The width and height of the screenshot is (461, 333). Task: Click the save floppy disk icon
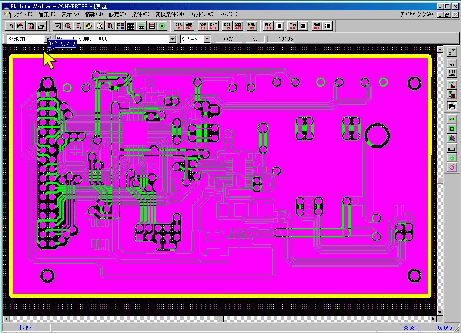(x=30, y=26)
